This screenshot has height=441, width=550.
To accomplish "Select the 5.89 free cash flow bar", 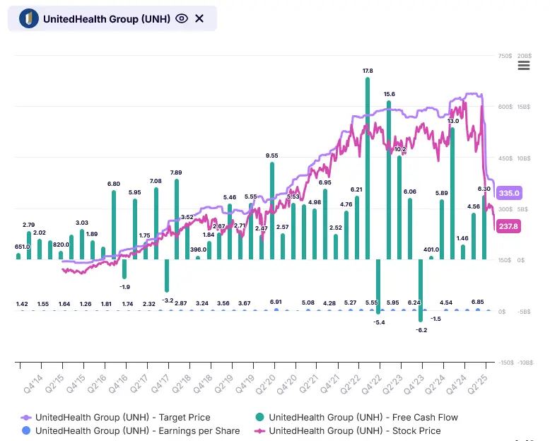I will coord(442,230).
